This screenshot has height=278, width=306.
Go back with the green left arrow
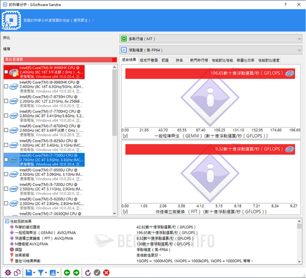[x=67, y=273]
